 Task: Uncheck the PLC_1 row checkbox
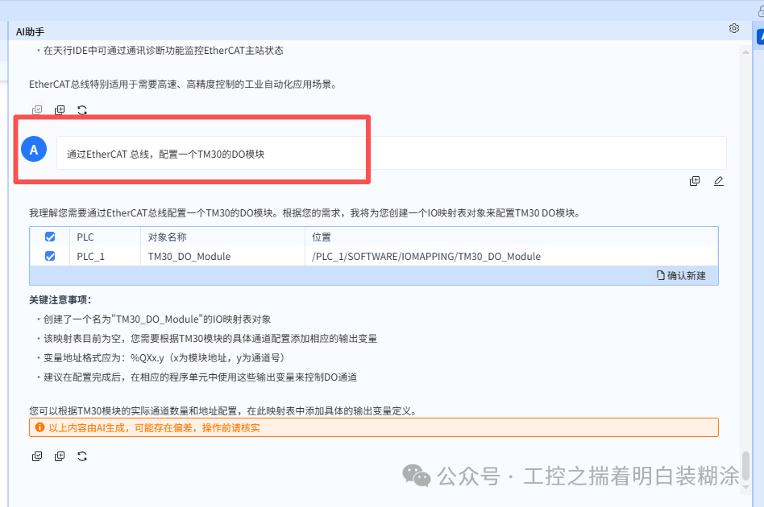(x=50, y=256)
